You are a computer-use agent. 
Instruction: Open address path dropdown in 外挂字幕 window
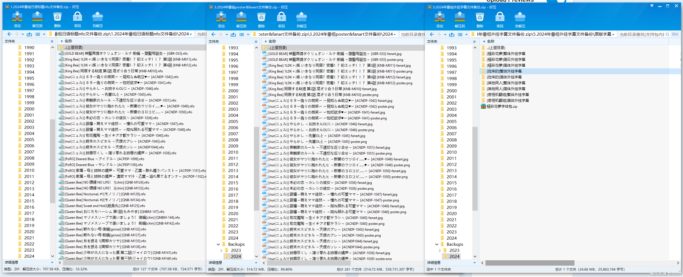(x=613, y=35)
